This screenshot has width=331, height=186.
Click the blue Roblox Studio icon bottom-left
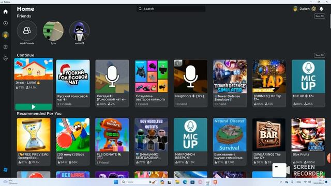pyautogui.click(x=6, y=170)
